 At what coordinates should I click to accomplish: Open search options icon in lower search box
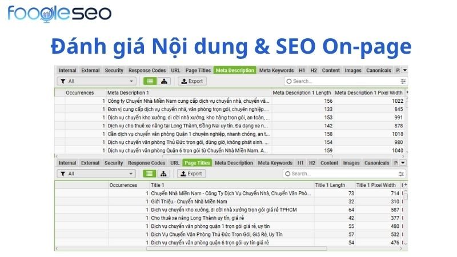click(x=402, y=174)
